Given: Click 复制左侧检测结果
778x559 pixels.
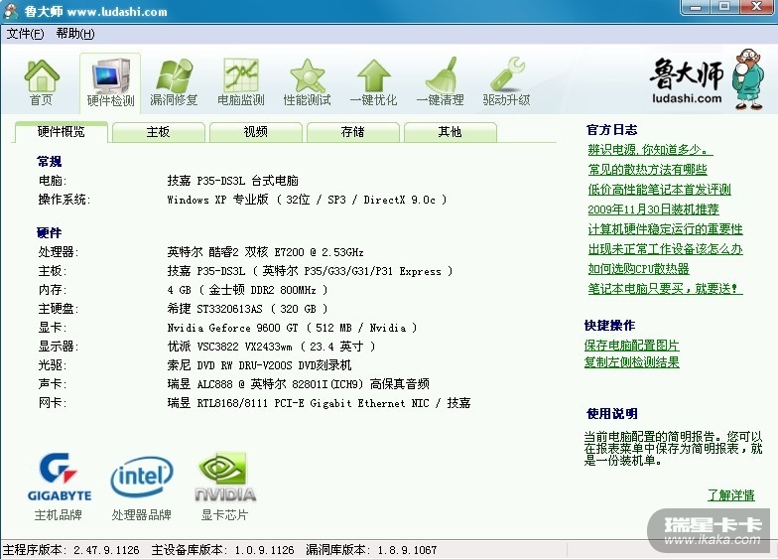Looking at the screenshot, I should click(x=631, y=362).
